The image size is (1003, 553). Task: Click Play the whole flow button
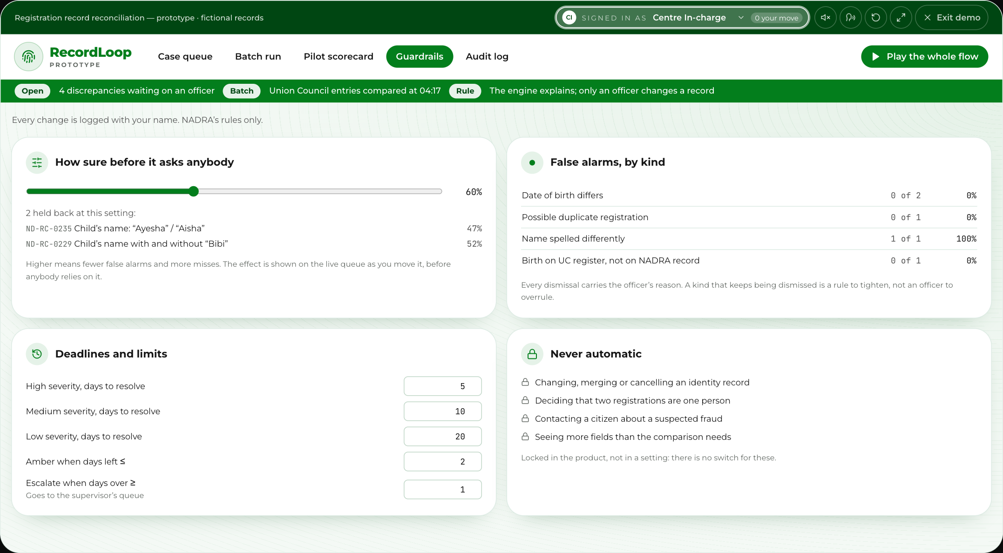[x=924, y=56]
